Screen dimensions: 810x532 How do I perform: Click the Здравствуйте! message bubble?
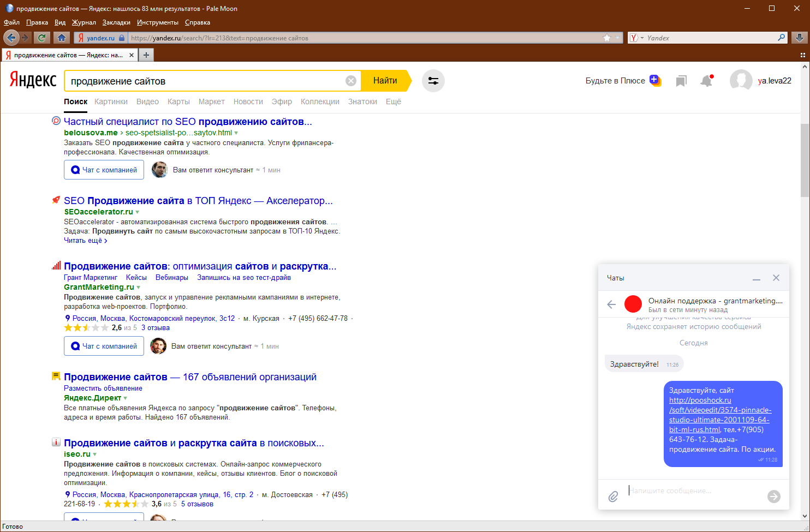(644, 364)
